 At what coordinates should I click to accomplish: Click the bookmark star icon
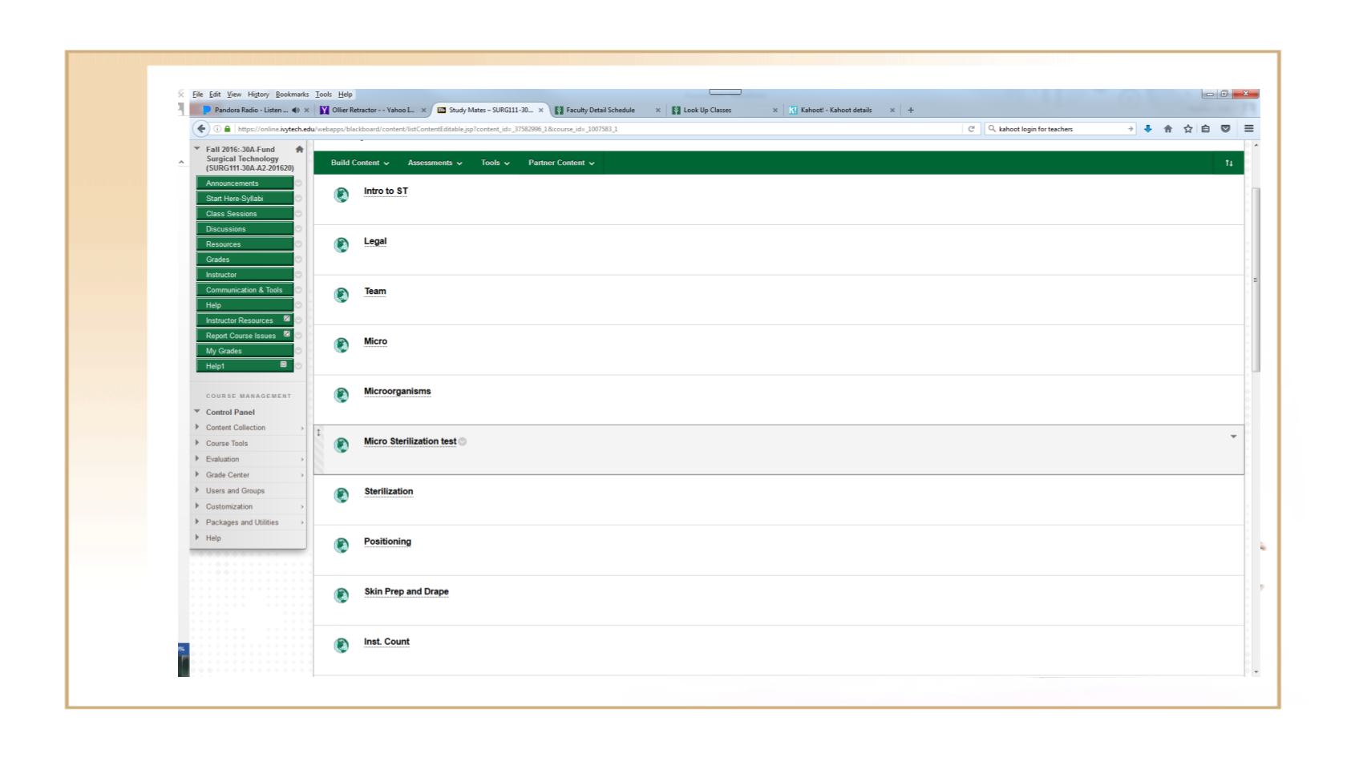pos(1187,129)
